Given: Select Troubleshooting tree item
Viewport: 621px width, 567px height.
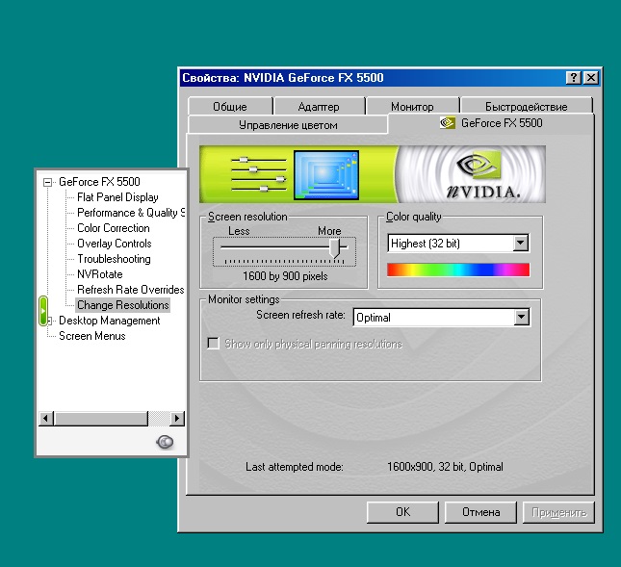Looking at the screenshot, I should click(114, 259).
